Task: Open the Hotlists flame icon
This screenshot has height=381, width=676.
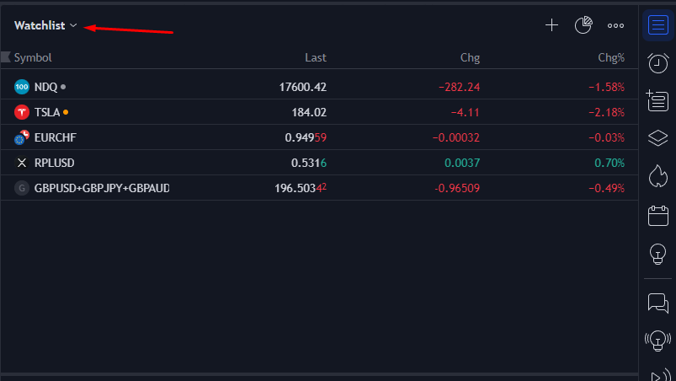Action: click(657, 175)
